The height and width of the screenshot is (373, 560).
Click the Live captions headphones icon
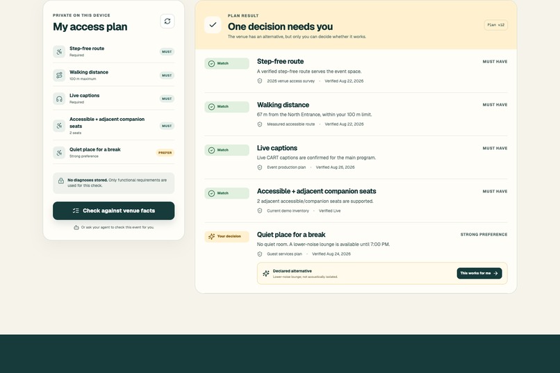pyautogui.click(x=59, y=99)
